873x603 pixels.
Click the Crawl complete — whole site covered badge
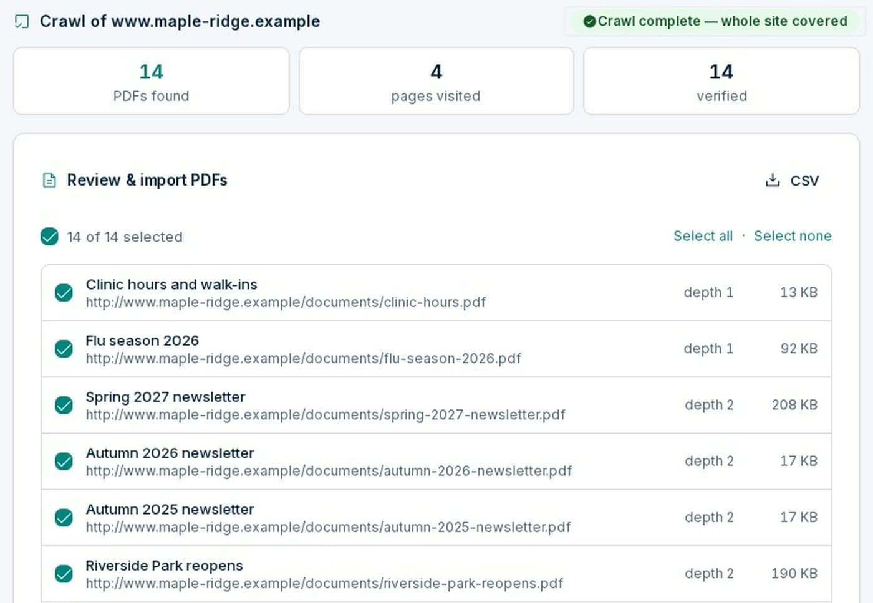coord(715,21)
